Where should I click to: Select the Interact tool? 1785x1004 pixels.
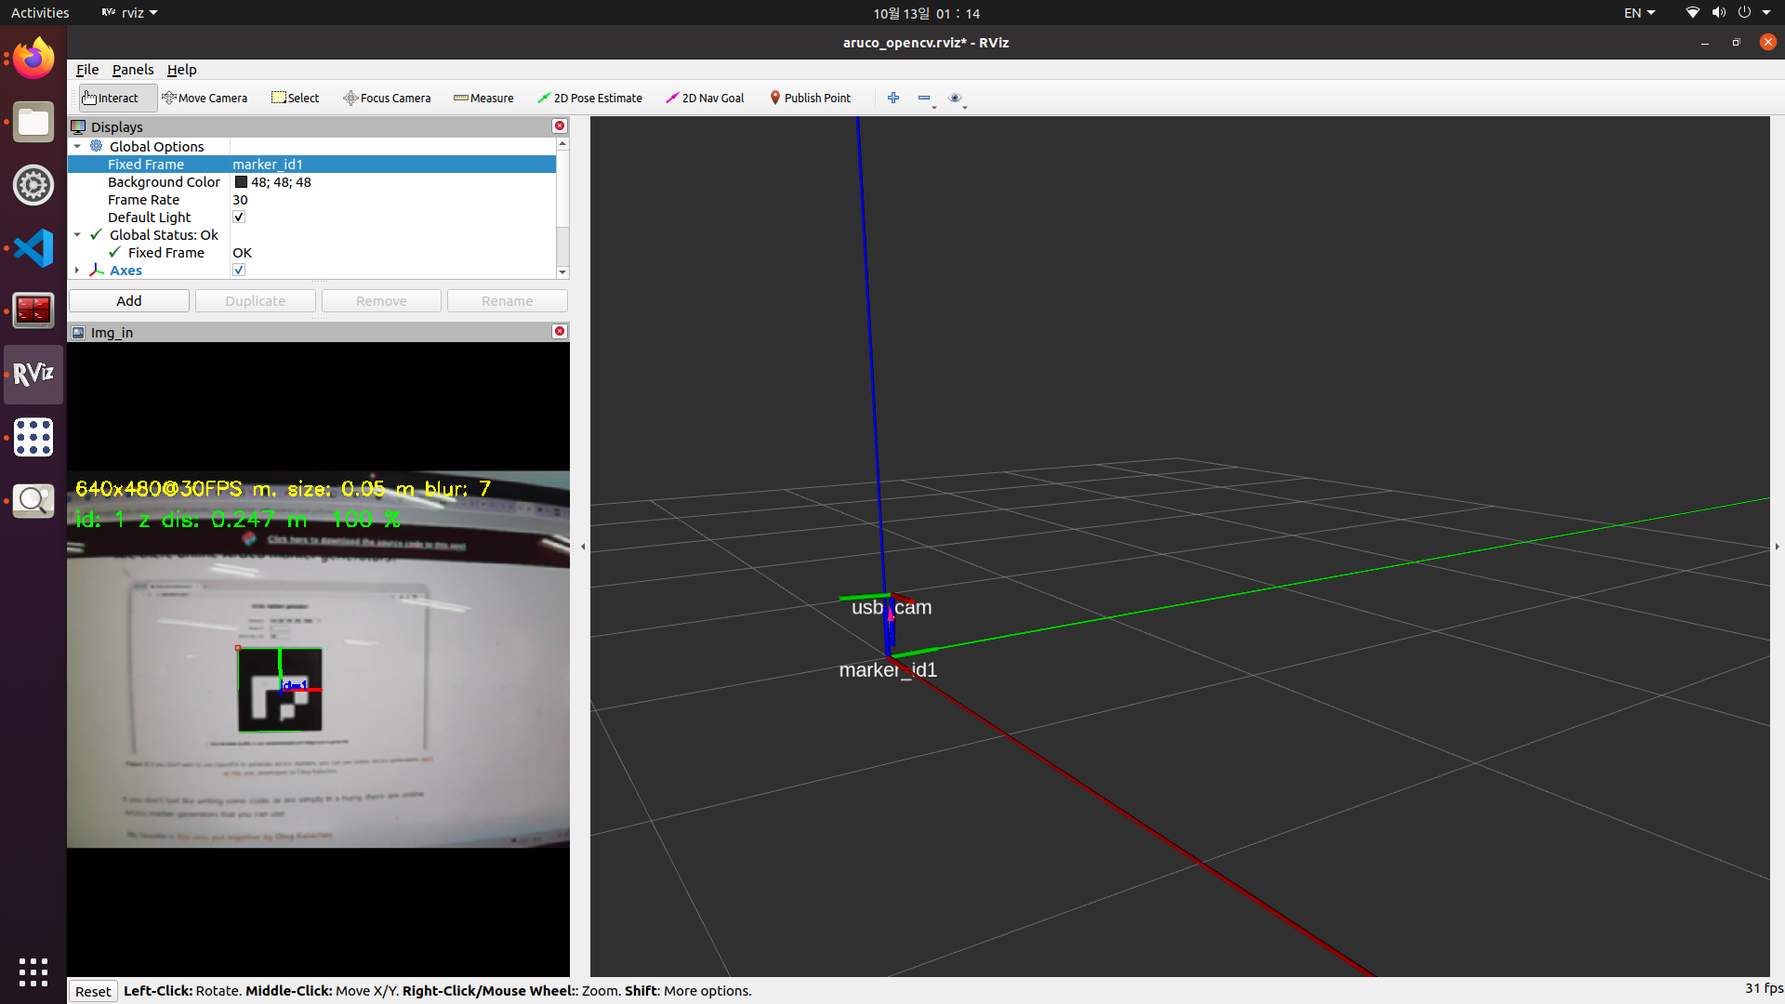pyautogui.click(x=110, y=98)
